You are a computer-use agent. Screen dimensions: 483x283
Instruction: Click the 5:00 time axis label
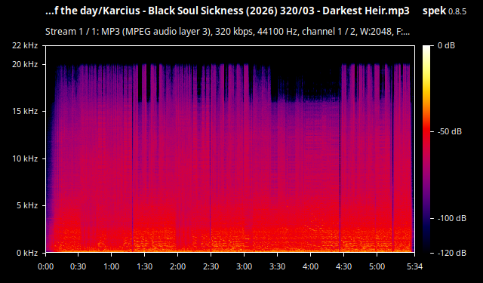point(377,266)
